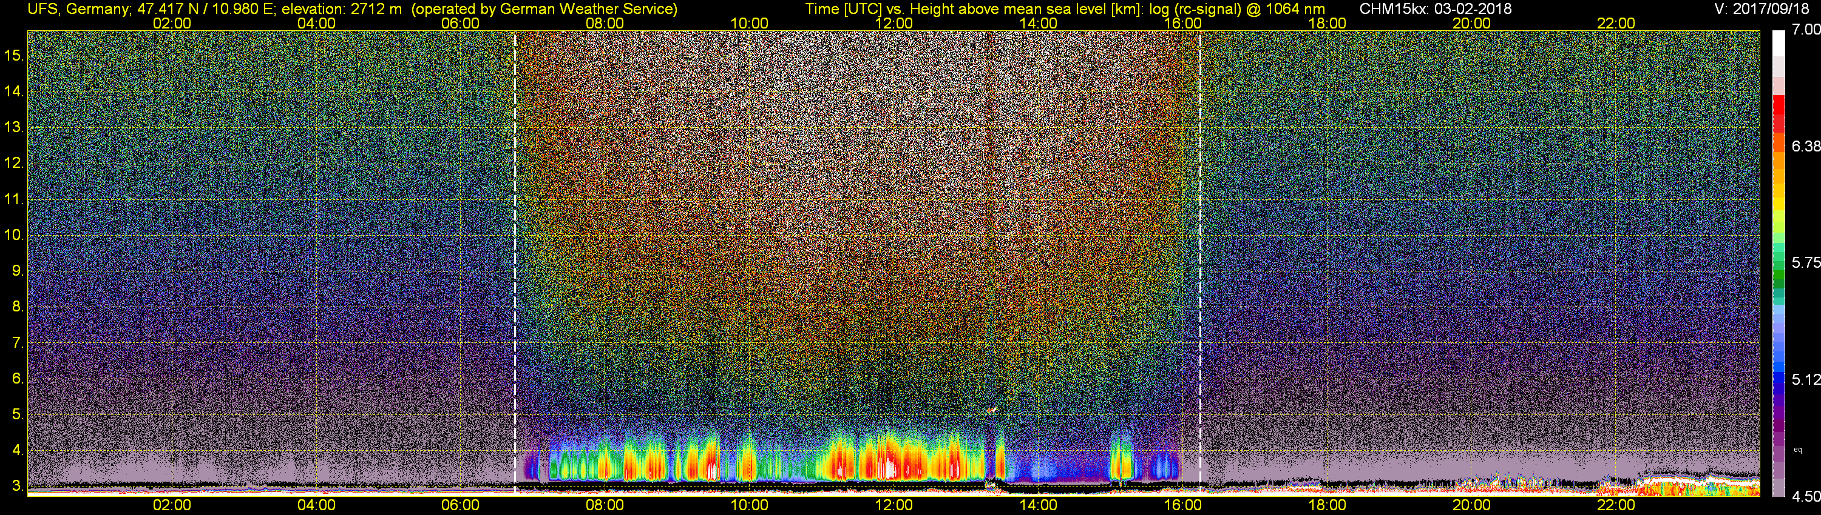1821x515 pixels.
Task: Click the '8.' km height axis label
Action: (18, 307)
